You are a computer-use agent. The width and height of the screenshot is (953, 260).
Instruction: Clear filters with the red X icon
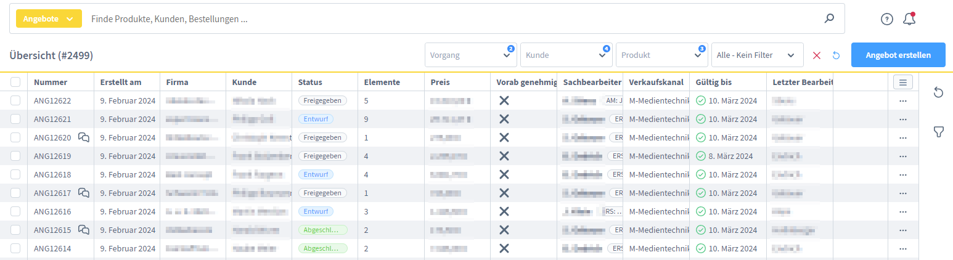click(817, 55)
